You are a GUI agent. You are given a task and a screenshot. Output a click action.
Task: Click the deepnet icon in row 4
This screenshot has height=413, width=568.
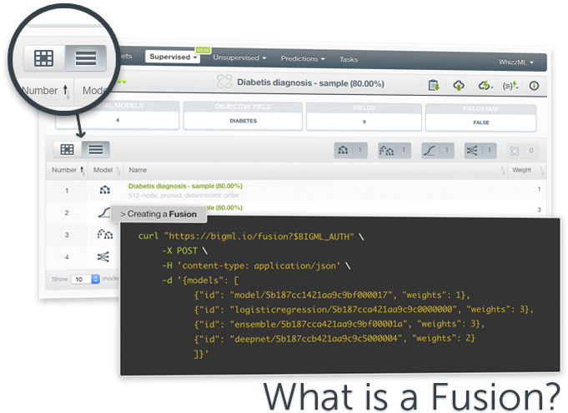pos(103,257)
